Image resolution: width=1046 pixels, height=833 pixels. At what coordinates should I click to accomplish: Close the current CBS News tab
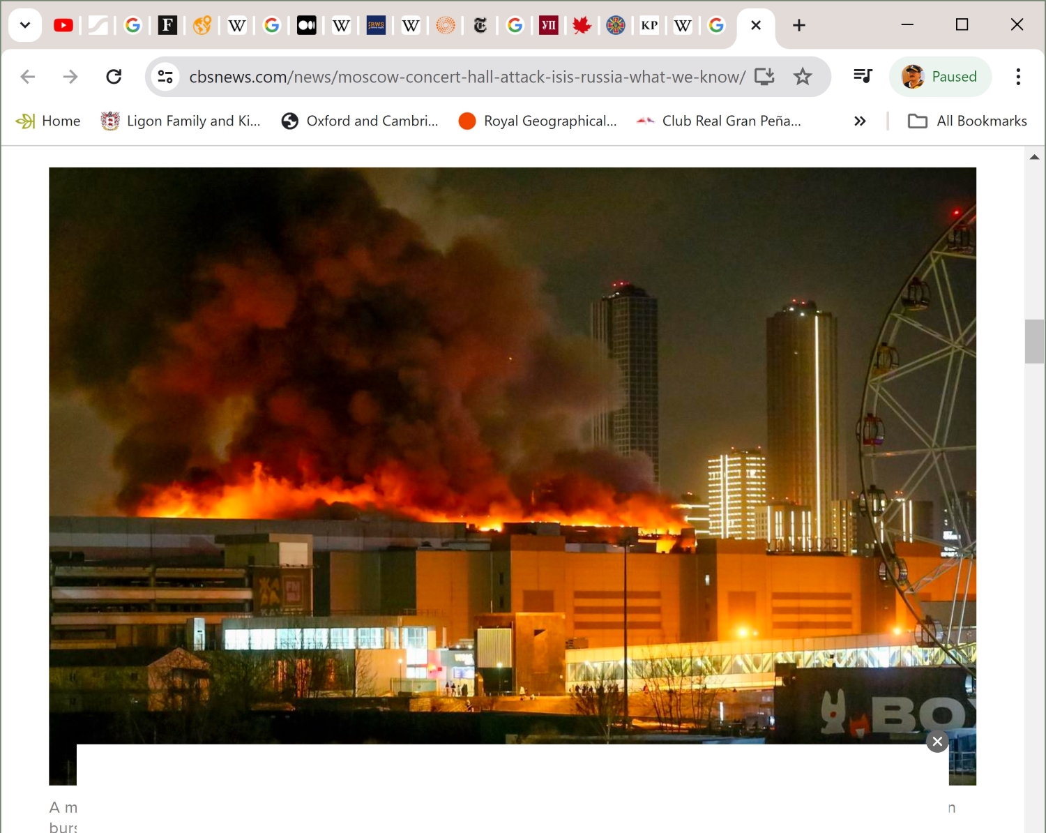coord(755,26)
